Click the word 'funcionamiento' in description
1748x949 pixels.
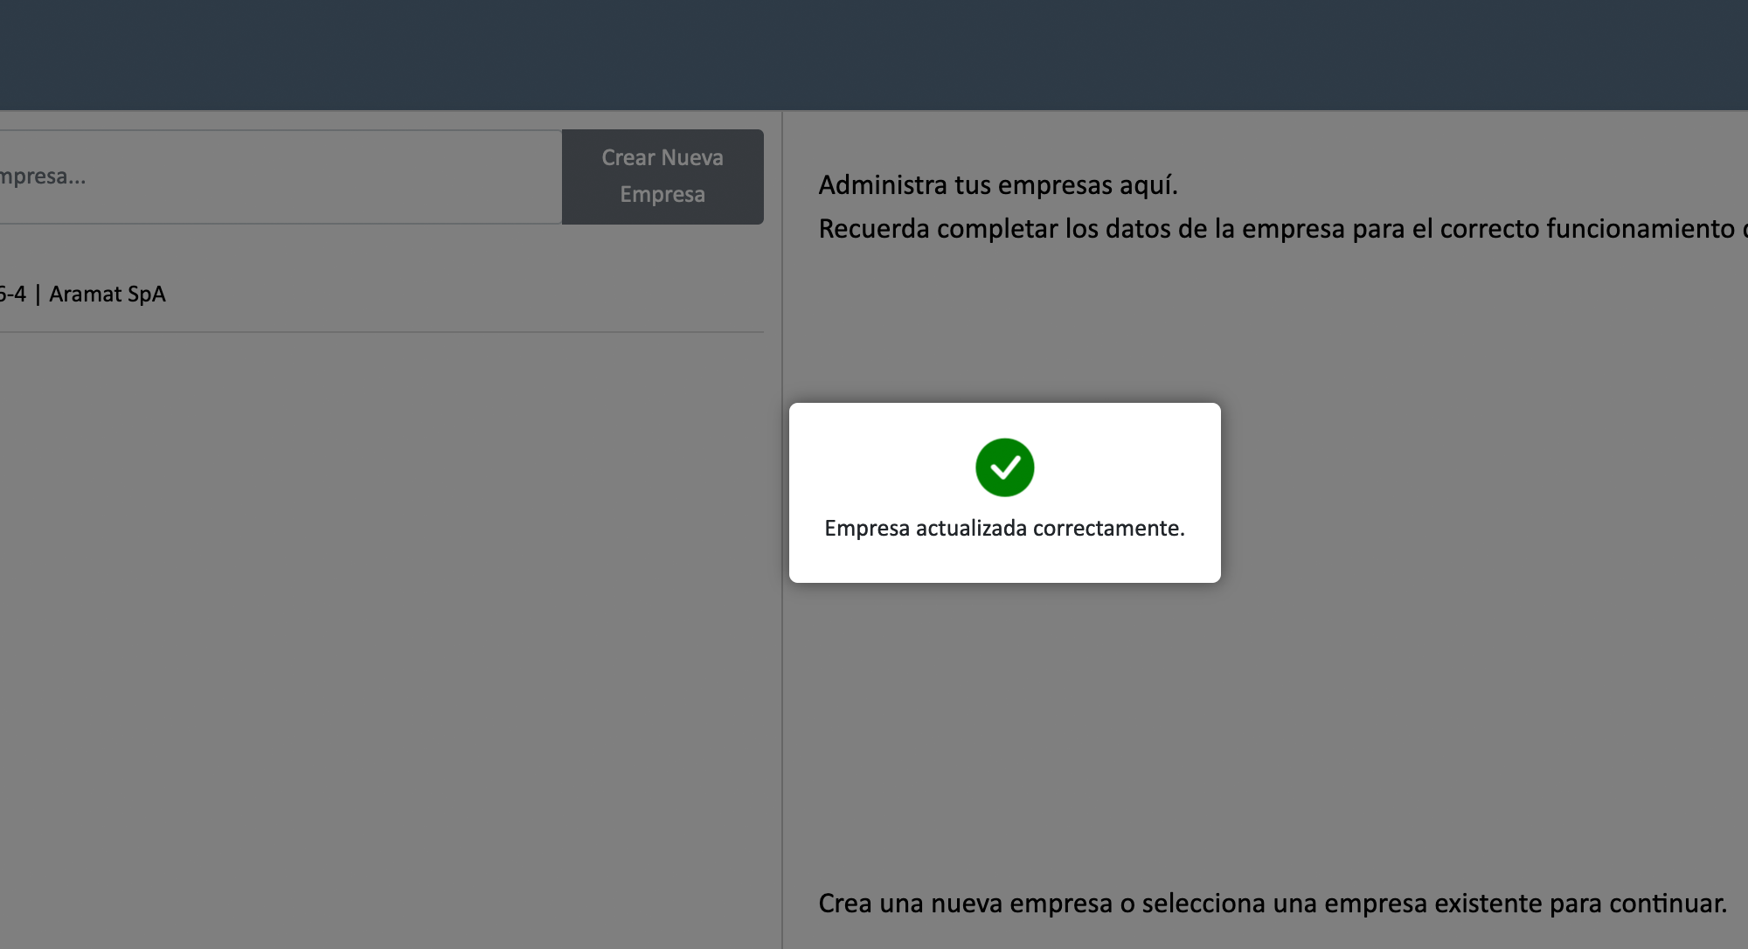pos(1640,229)
